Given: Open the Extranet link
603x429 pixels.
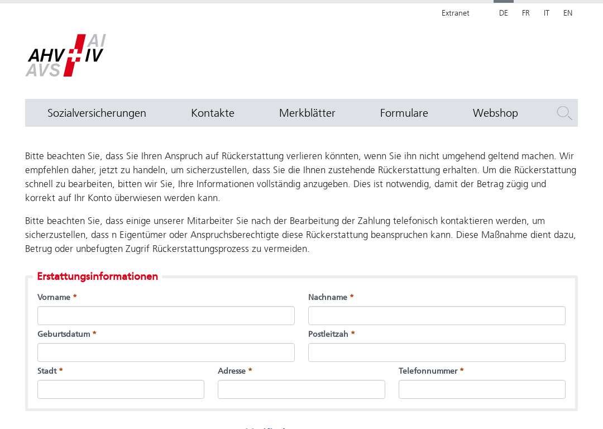Looking at the screenshot, I should (x=456, y=13).
